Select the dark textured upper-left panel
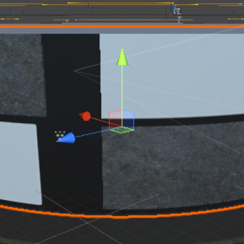Viewport: 244px width, 244px height. 23,75
